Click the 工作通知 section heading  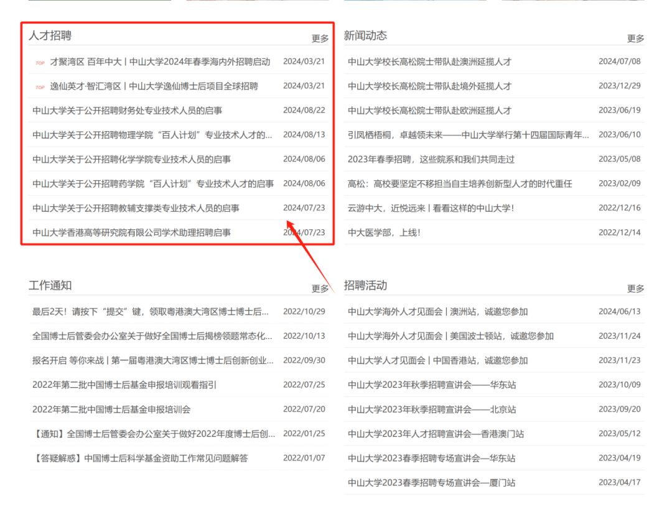click(x=50, y=285)
